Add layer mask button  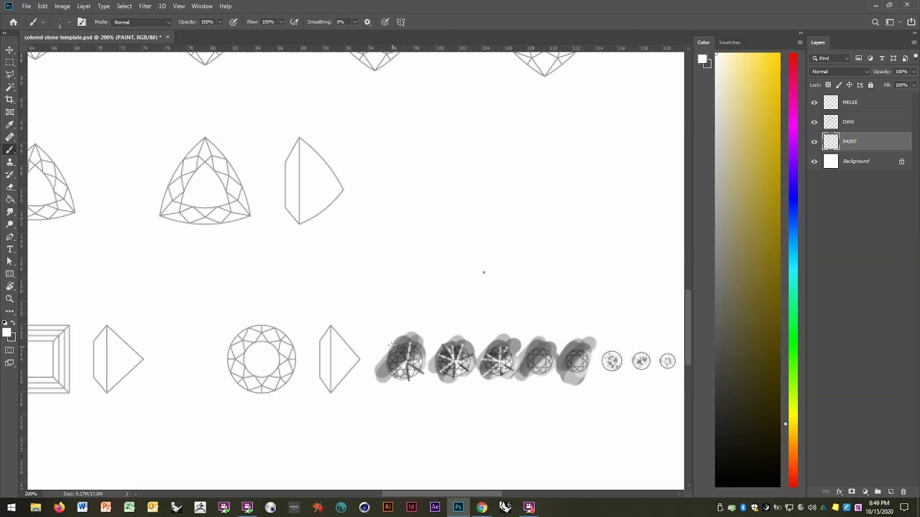point(852,492)
